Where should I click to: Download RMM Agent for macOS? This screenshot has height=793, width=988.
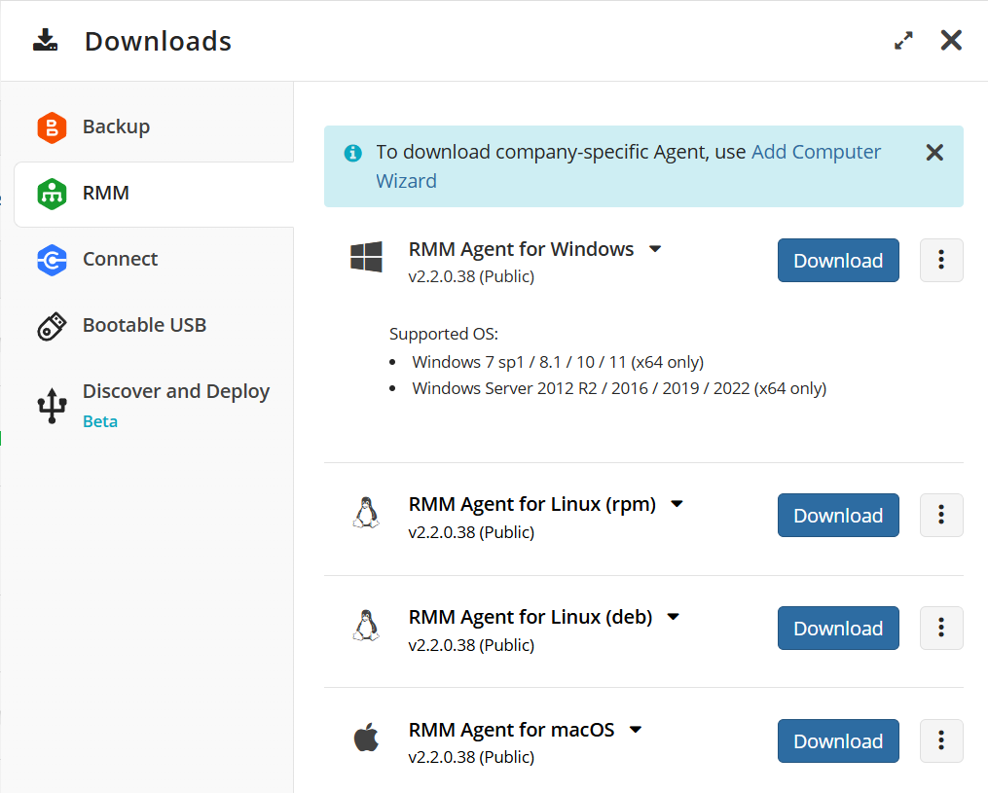pyautogui.click(x=838, y=740)
